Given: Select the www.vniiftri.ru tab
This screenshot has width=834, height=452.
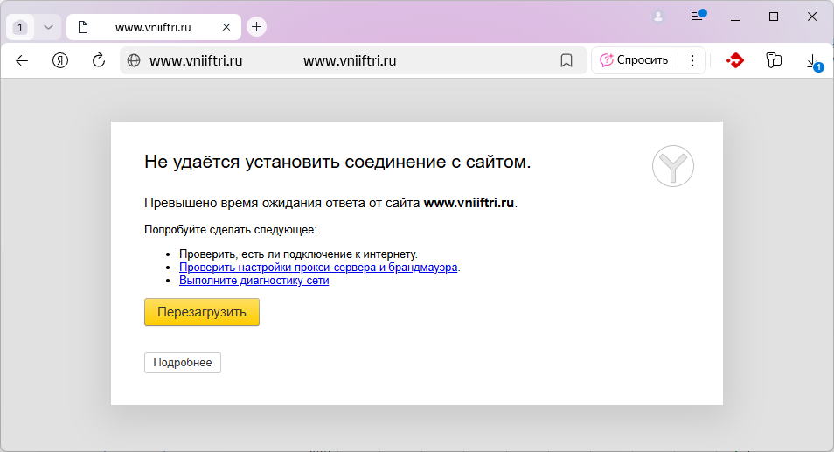Looking at the screenshot, I should pyautogui.click(x=153, y=27).
